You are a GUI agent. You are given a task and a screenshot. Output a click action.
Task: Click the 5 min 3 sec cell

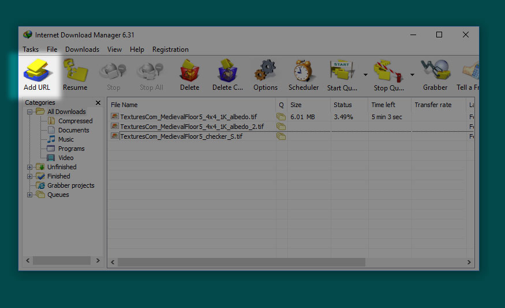pos(387,117)
